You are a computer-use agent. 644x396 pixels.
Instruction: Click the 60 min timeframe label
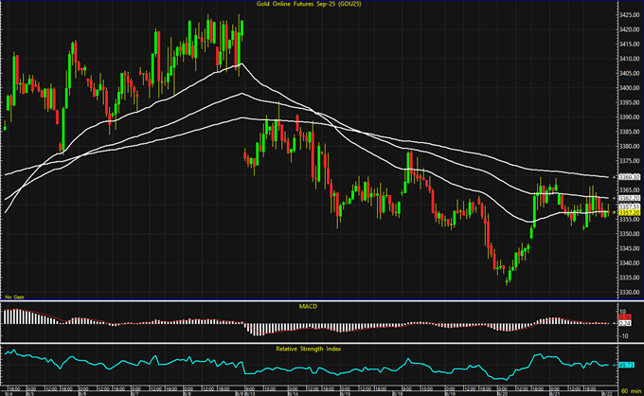click(x=629, y=389)
